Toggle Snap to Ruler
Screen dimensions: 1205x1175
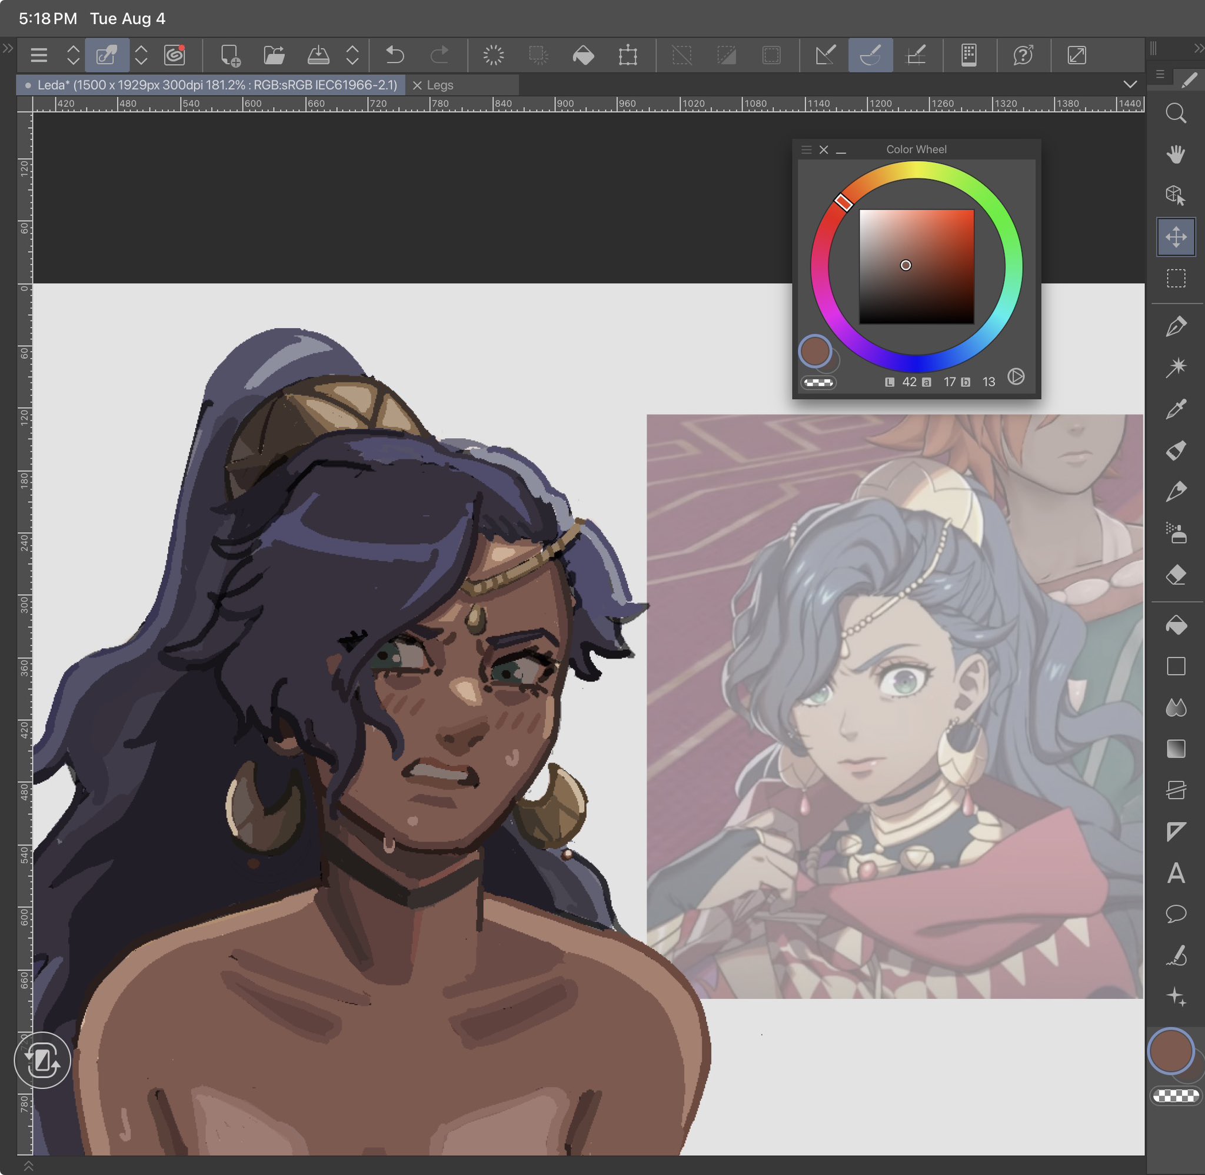click(x=825, y=55)
